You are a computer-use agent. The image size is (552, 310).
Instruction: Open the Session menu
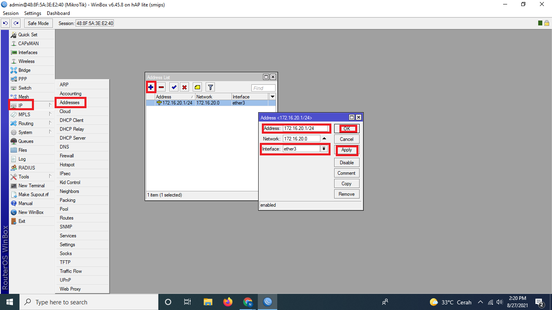(11, 13)
